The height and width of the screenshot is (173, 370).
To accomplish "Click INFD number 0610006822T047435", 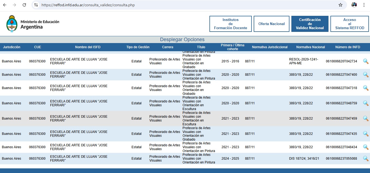I will (341, 134).
